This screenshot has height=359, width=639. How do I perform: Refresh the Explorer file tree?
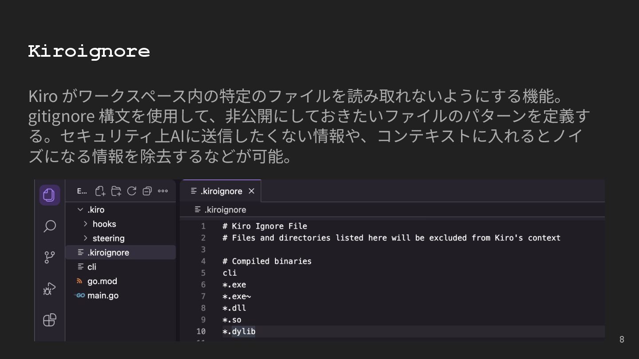click(x=132, y=191)
